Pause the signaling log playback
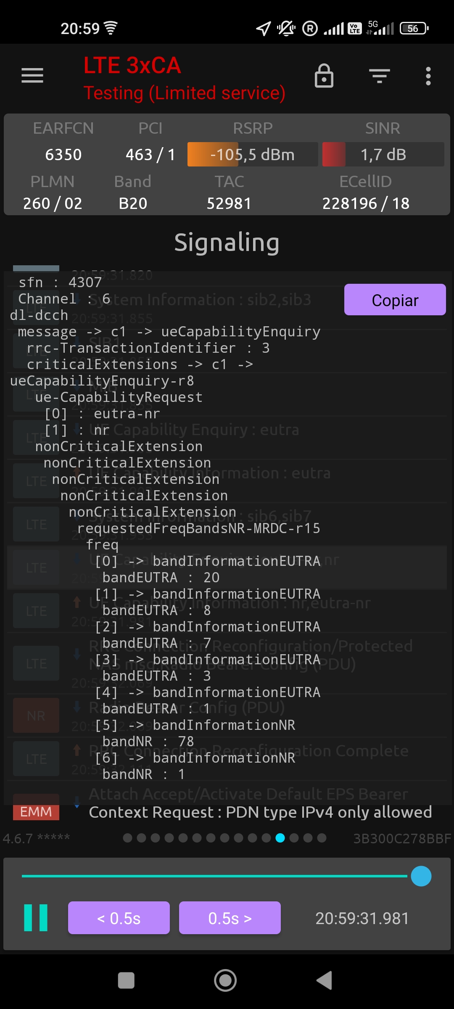Screen dimensions: 454x1009 [36, 918]
